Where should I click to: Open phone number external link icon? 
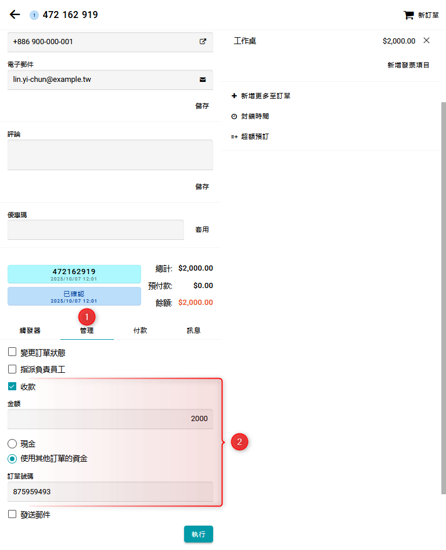coord(203,42)
